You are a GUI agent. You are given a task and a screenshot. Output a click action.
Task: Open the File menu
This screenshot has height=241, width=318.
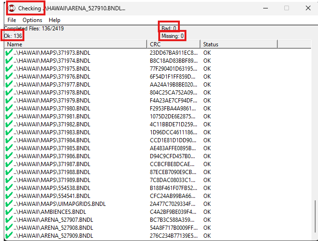(12, 20)
